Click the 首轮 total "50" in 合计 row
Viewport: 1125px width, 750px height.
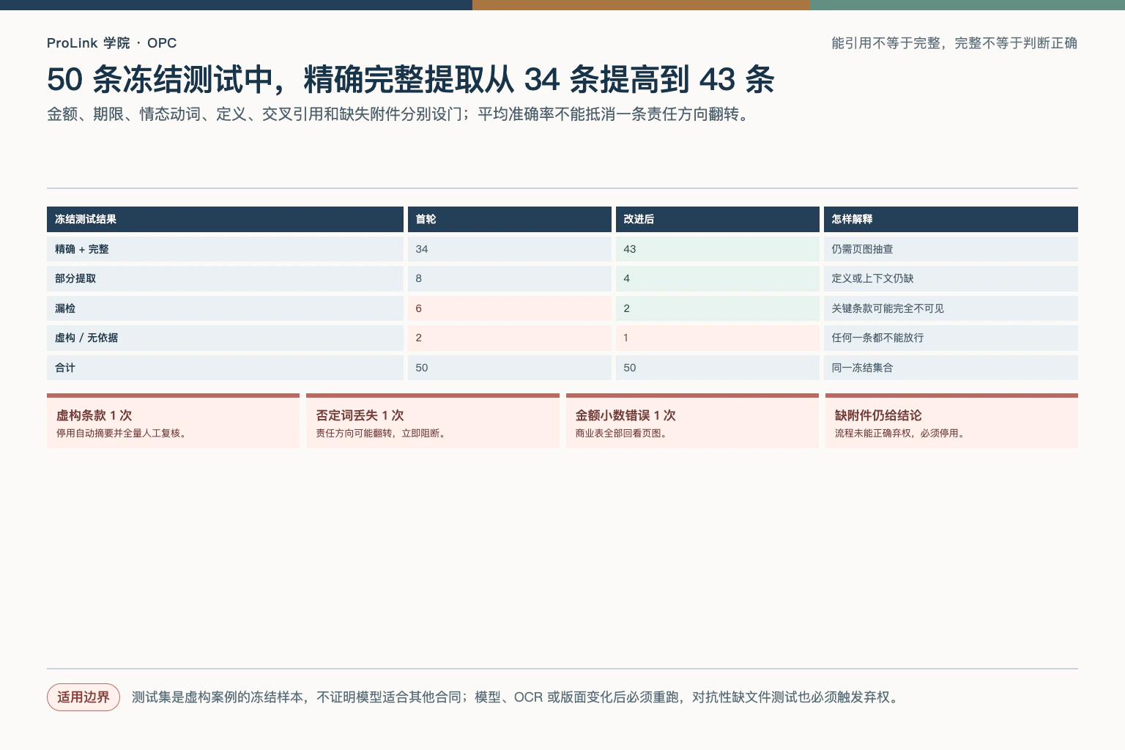[422, 368]
